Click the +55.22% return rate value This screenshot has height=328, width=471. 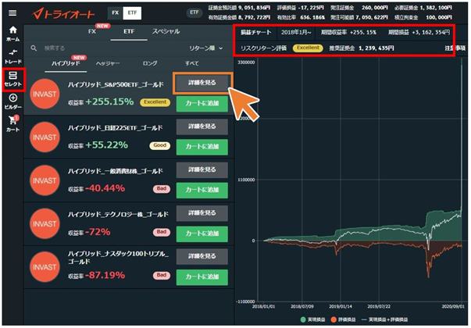(107, 145)
